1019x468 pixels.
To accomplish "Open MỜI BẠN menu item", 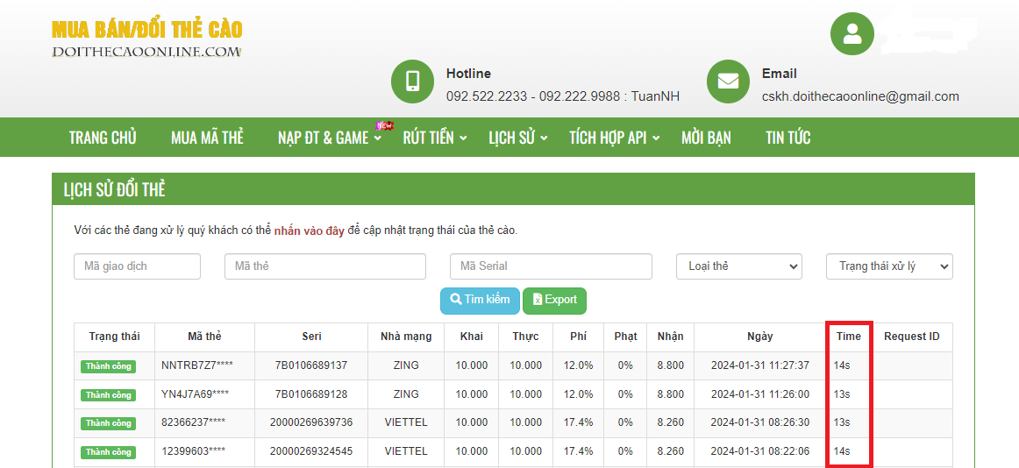I will 707,138.
